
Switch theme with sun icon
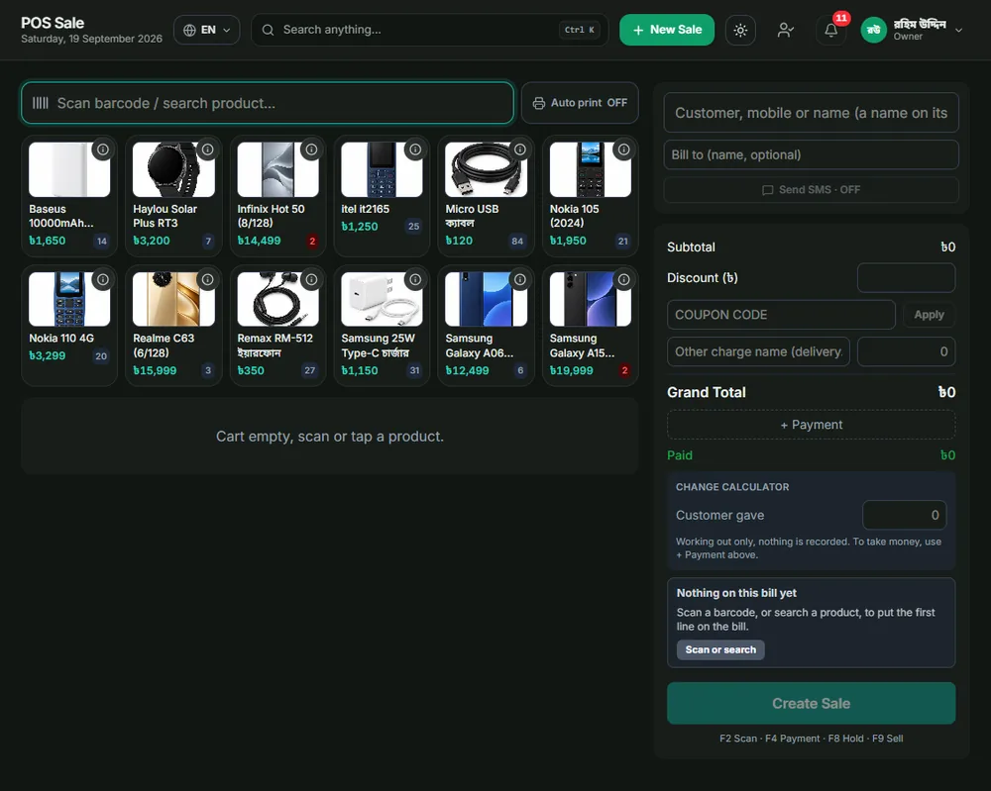[740, 30]
